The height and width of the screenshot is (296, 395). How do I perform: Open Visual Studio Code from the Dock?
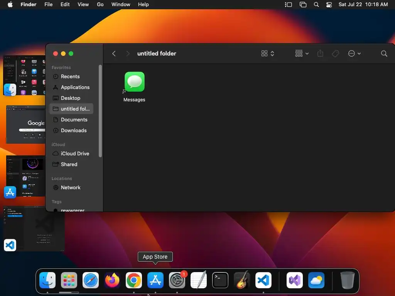[x=263, y=280]
